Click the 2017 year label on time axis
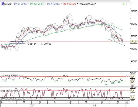The width and height of the screenshot is (138, 107). pos(32,105)
